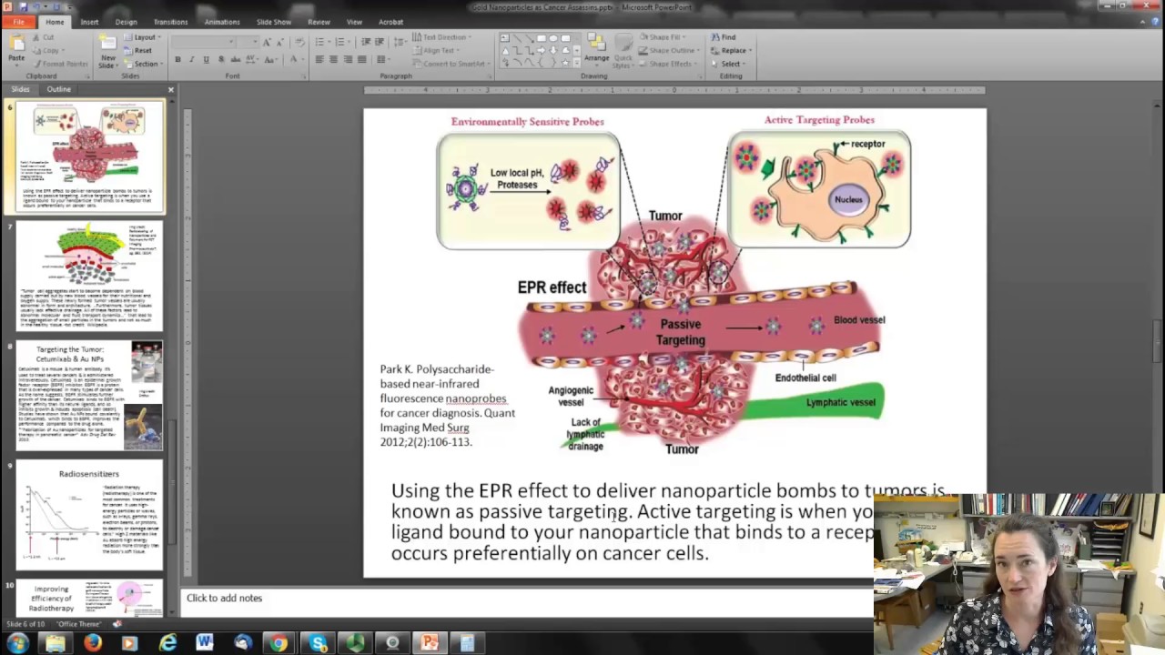
Task: Click the Cut scissors command
Action: coord(43,37)
